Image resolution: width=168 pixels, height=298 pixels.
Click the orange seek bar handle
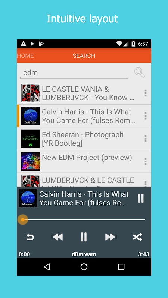coord(23,219)
